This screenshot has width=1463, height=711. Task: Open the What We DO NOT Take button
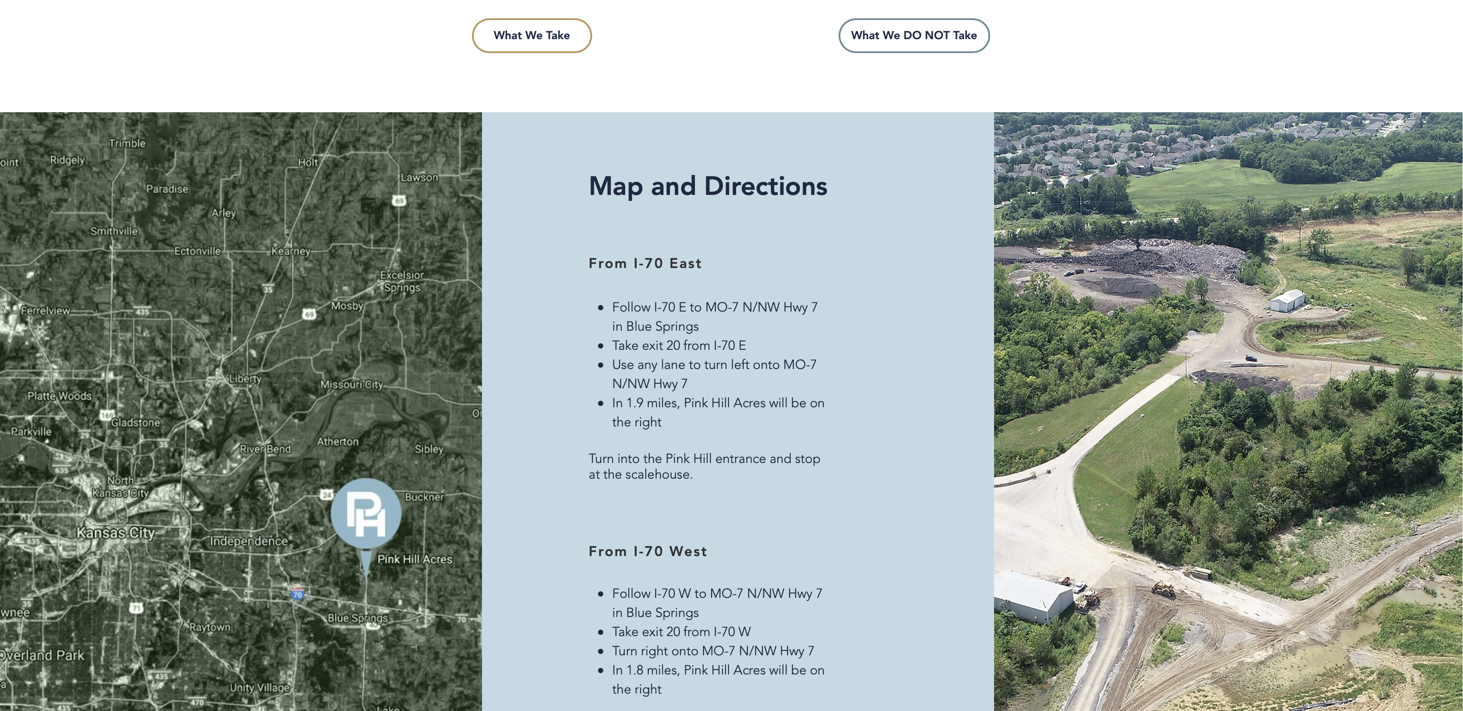(x=913, y=35)
